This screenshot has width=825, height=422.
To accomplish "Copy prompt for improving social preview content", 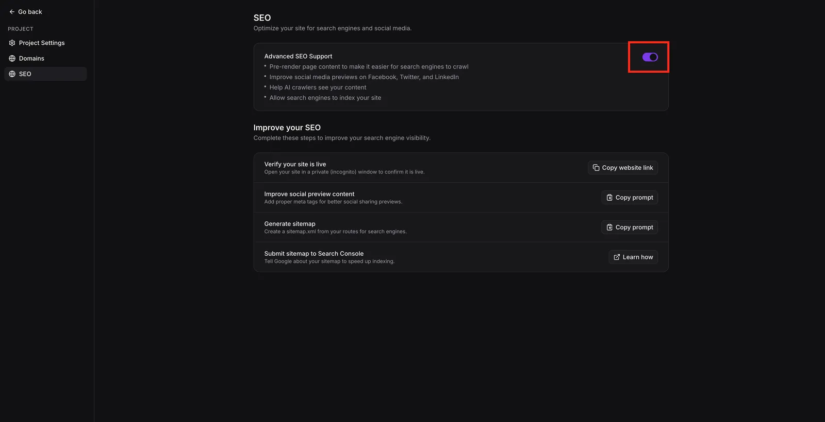I will point(630,198).
